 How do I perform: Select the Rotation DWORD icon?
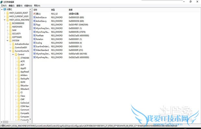34,39
